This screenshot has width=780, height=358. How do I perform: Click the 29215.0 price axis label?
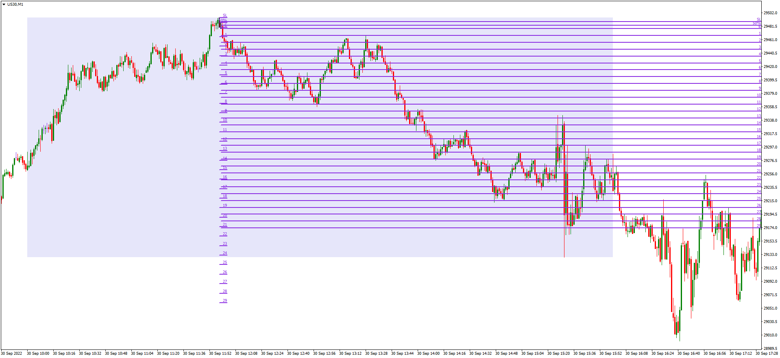770,201
